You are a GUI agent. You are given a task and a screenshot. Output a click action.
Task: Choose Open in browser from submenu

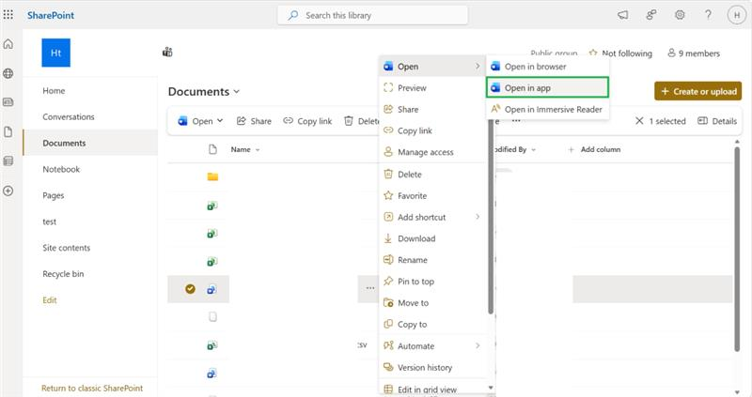(x=548, y=66)
